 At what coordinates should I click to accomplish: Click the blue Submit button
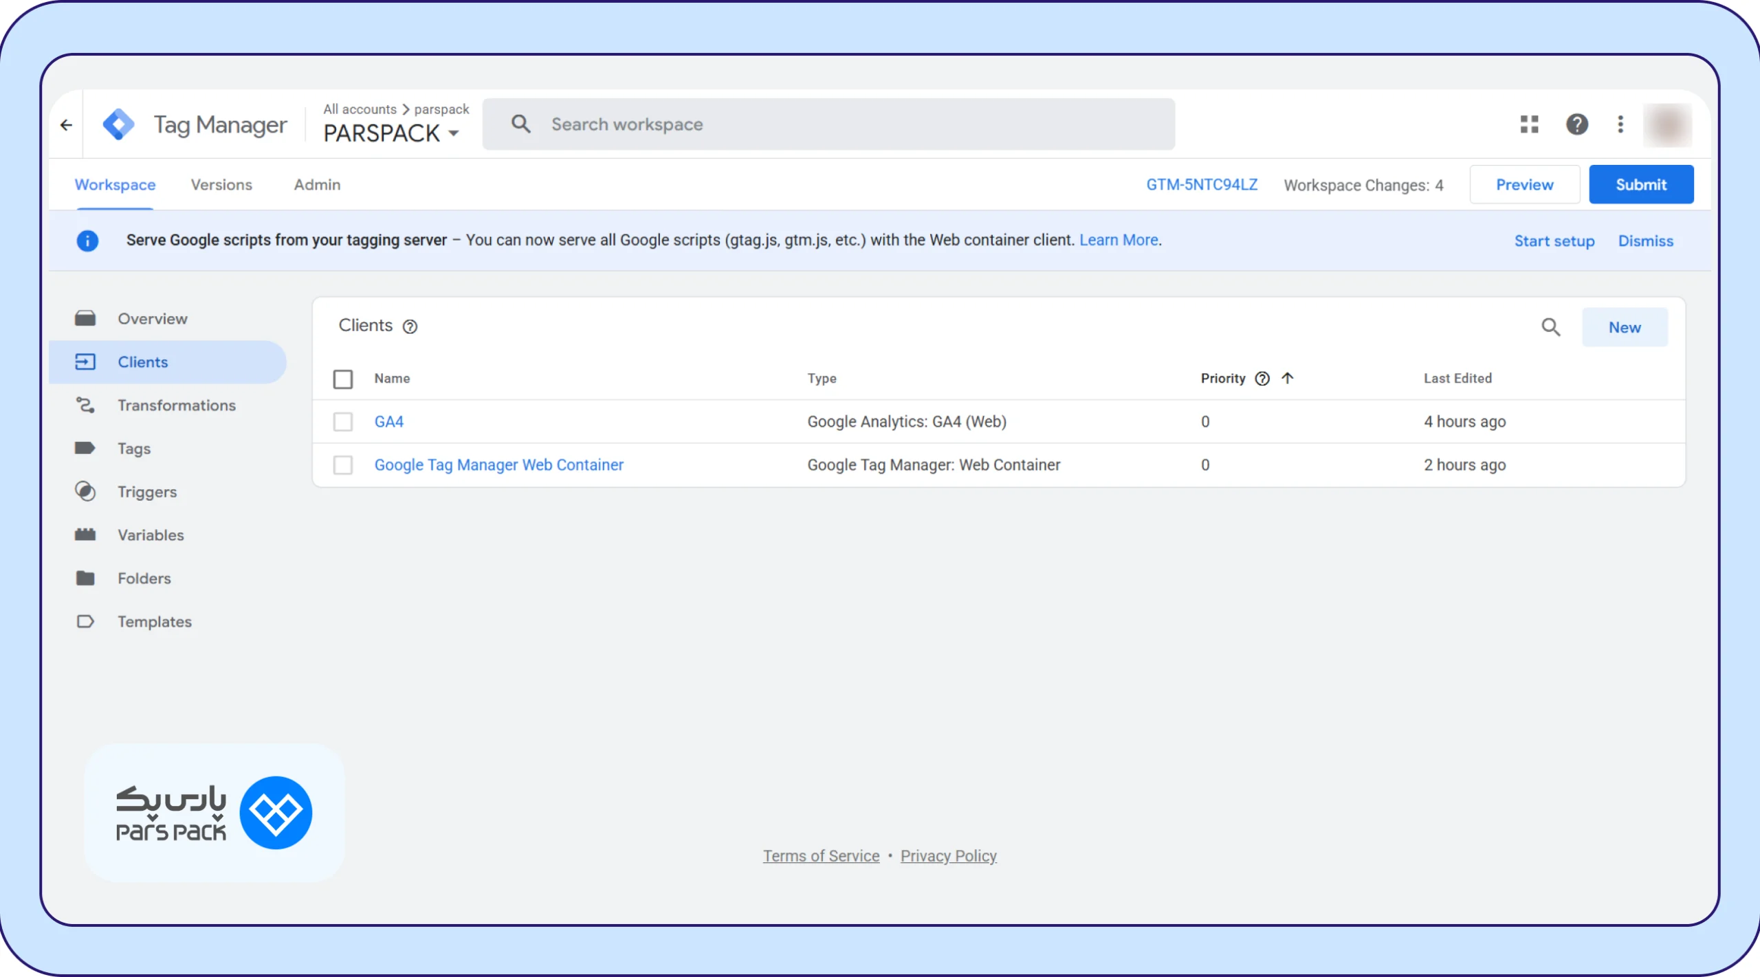[1641, 184]
